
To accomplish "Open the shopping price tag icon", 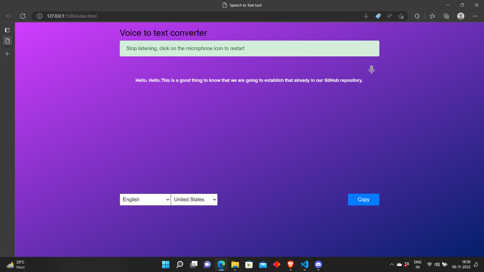I will point(378,16).
